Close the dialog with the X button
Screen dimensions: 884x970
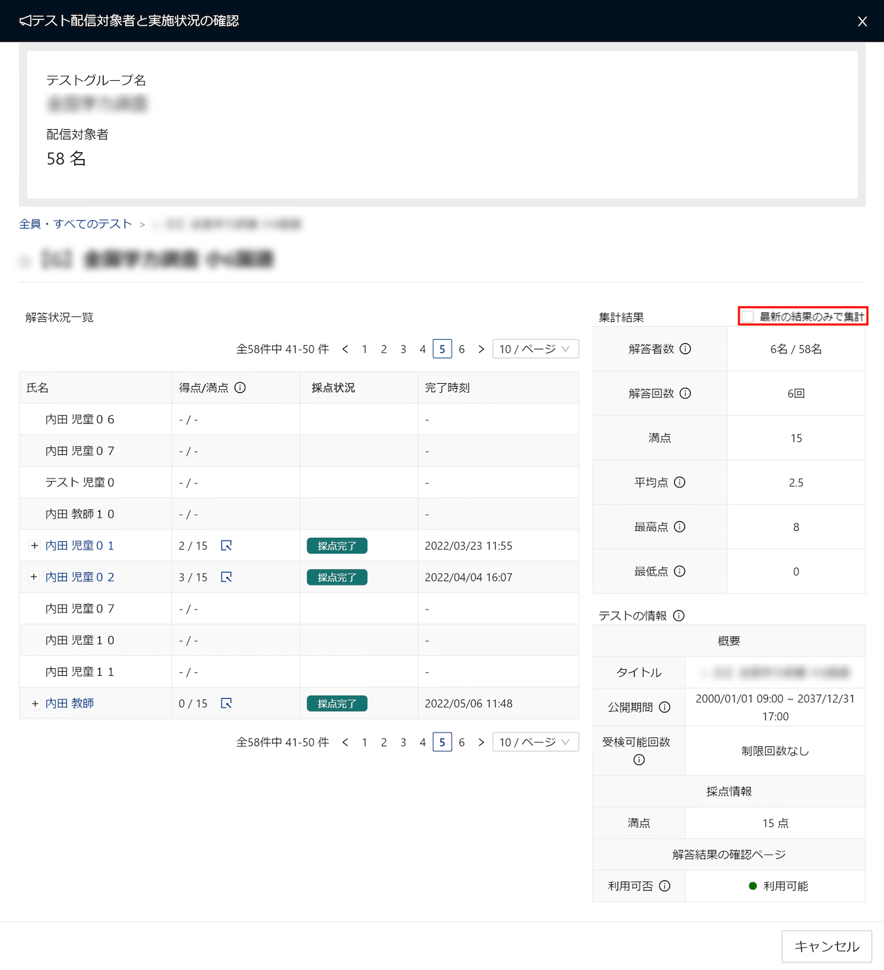pyautogui.click(x=862, y=21)
